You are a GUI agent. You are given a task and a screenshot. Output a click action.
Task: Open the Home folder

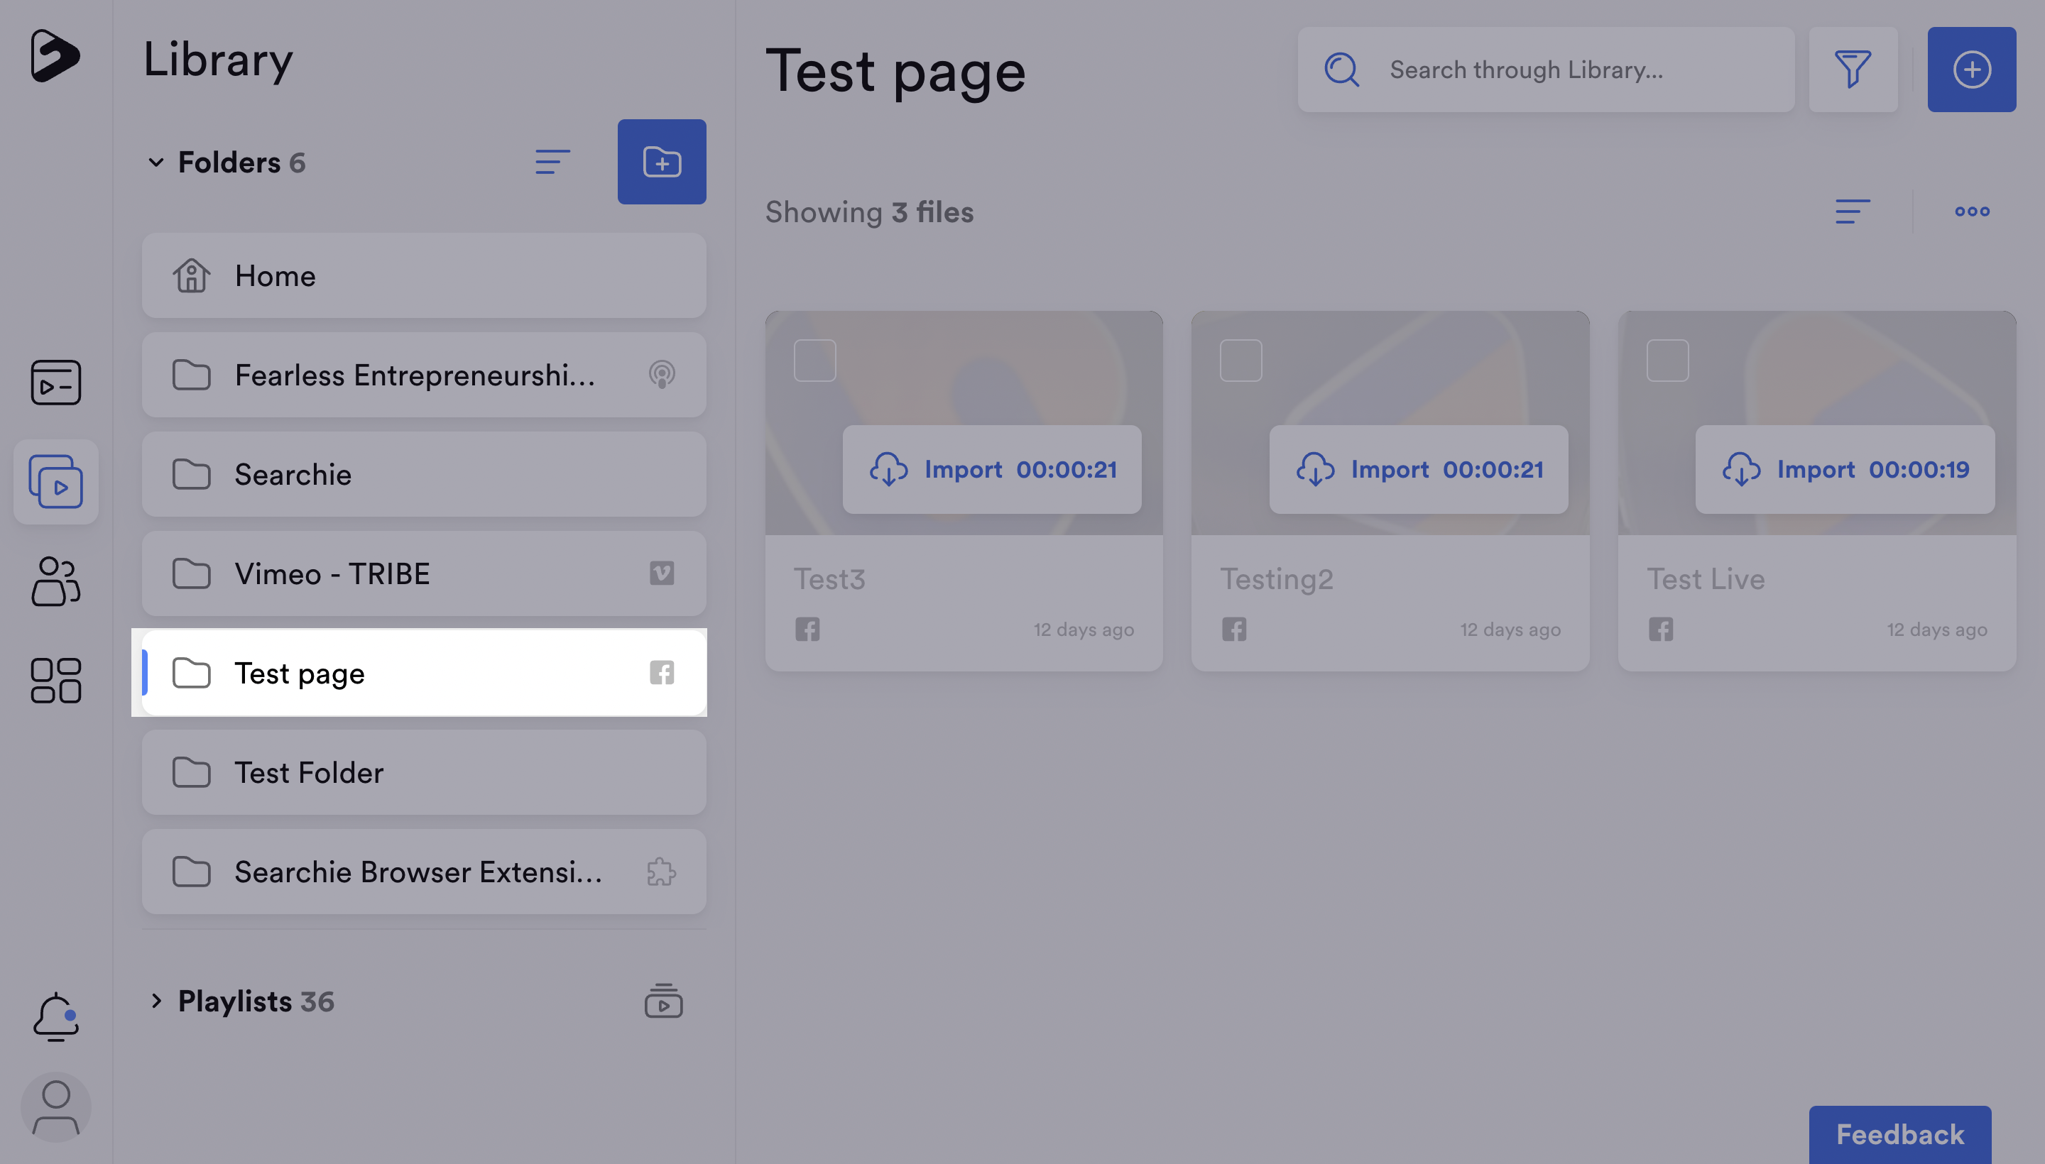click(x=424, y=276)
